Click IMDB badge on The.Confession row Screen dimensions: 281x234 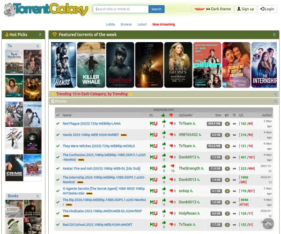[x=81, y=160]
